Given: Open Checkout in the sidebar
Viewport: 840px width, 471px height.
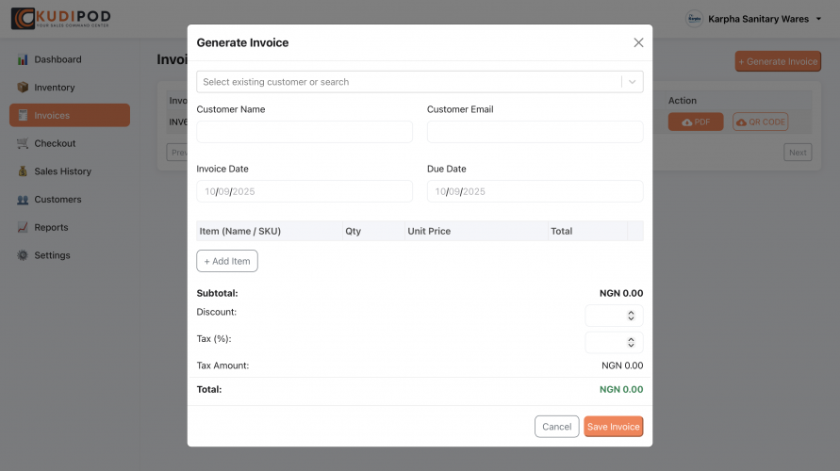Looking at the screenshot, I should 70,143.
